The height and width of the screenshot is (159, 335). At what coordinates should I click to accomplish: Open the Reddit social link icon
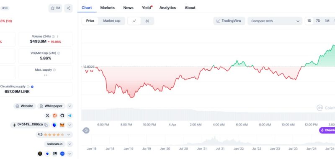point(55,115)
